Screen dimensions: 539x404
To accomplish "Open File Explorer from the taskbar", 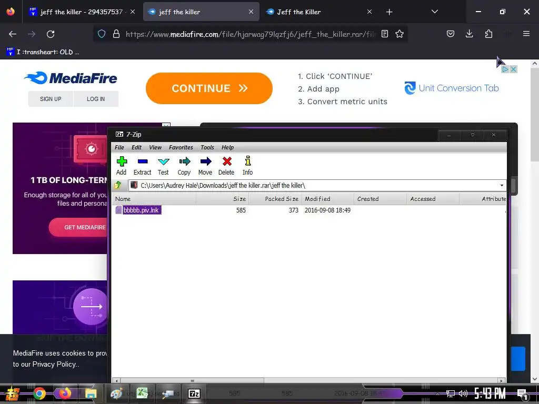I will pos(91,393).
